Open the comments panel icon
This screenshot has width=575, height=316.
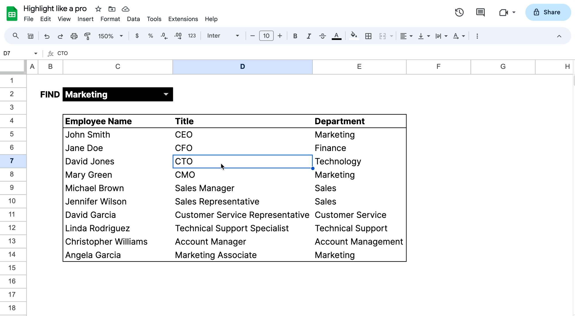click(x=480, y=12)
